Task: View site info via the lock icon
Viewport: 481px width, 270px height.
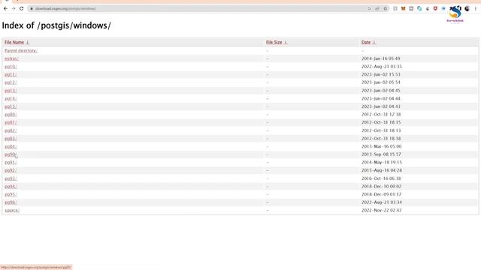Action: click(32, 8)
